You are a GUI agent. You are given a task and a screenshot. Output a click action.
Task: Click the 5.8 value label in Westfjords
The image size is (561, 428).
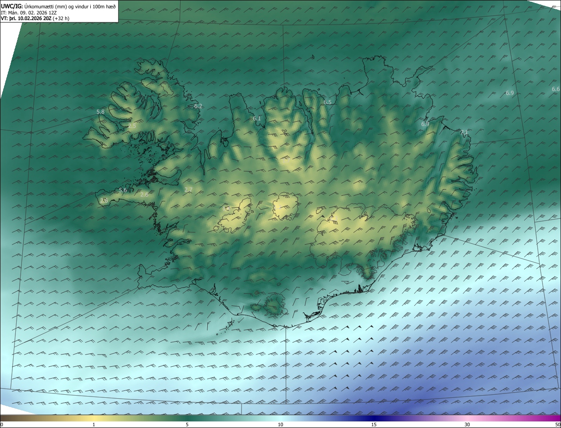[100, 112]
